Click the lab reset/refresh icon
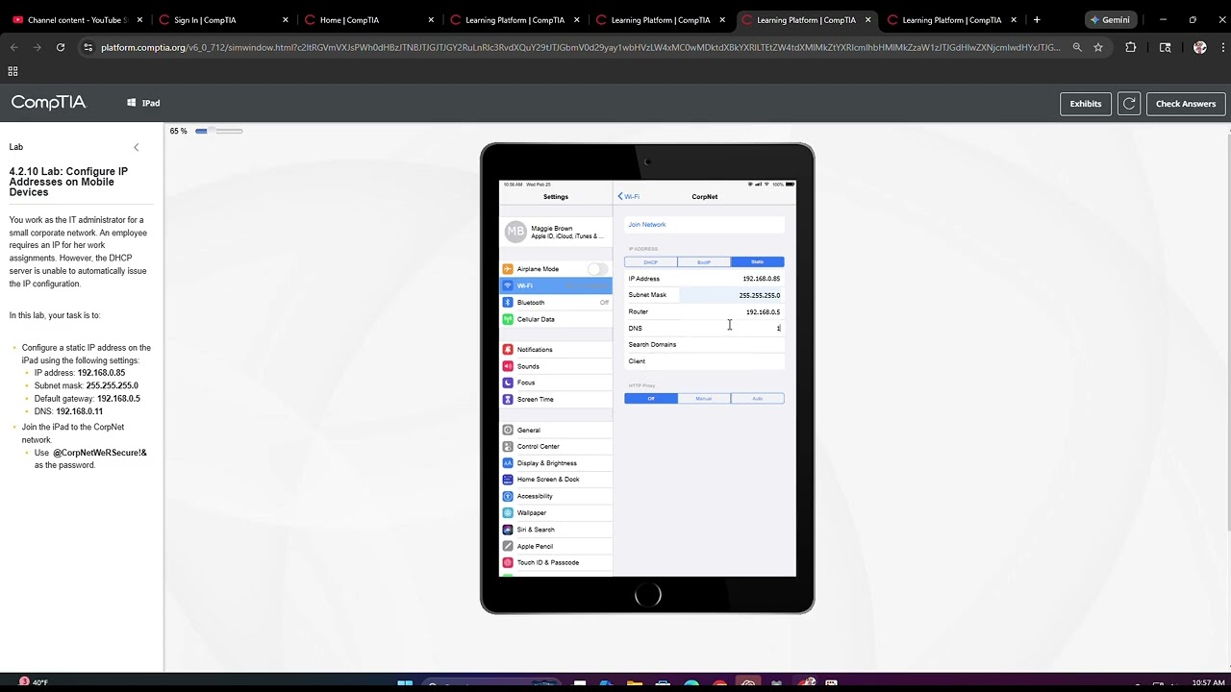Viewport: 1231px width, 692px height. (1129, 104)
